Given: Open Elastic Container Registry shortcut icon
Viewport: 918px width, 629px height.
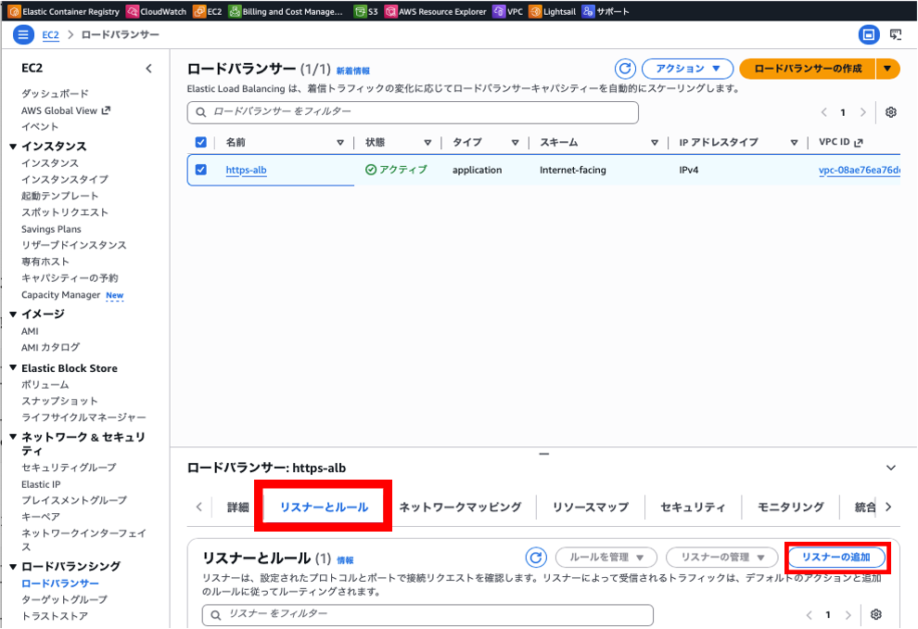Looking at the screenshot, I should click(x=14, y=11).
